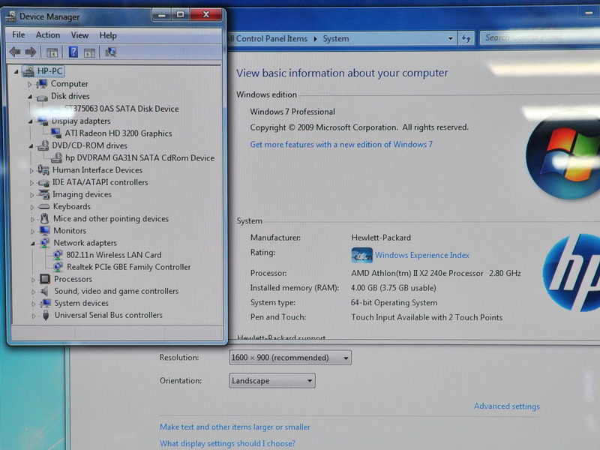Expand the Human Interface Devices arrow
Viewport: 600px width, 450px height.
pos(31,171)
